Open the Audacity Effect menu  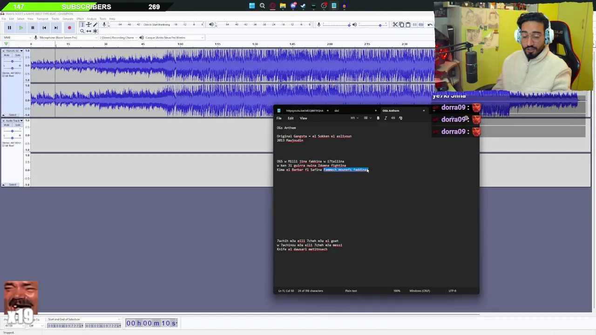(x=80, y=19)
